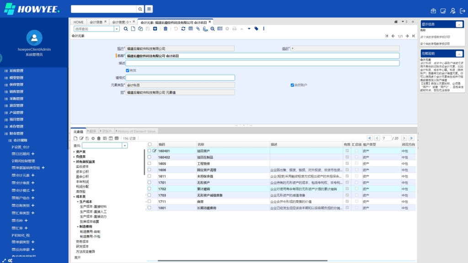Click the edit icon in 元素值 sub-toolbar

81,138
